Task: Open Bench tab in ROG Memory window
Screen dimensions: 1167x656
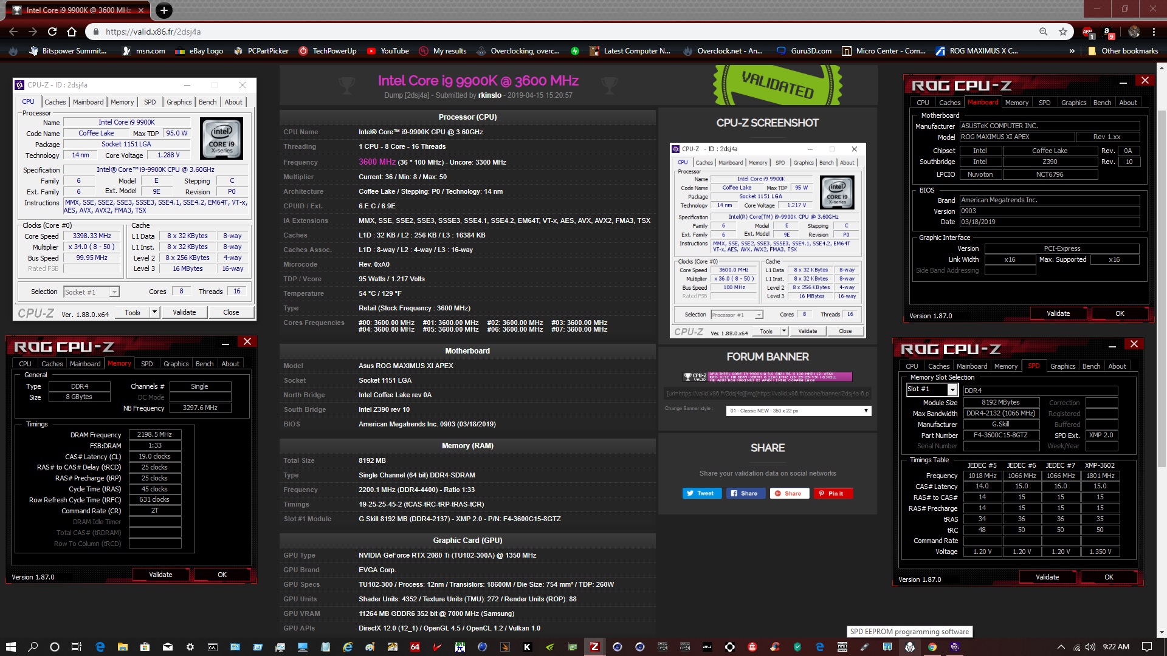Action: (x=204, y=364)
